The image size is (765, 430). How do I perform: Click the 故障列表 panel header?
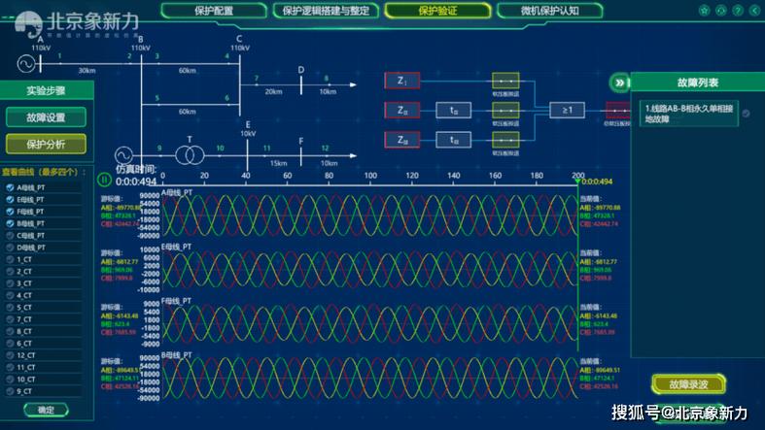[698, 83]
